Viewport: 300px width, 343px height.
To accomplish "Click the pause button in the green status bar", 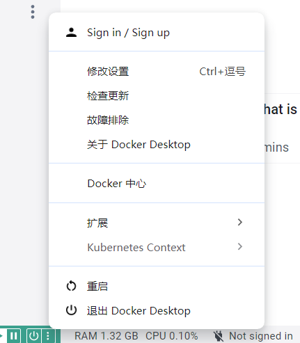I will point(14,336).
